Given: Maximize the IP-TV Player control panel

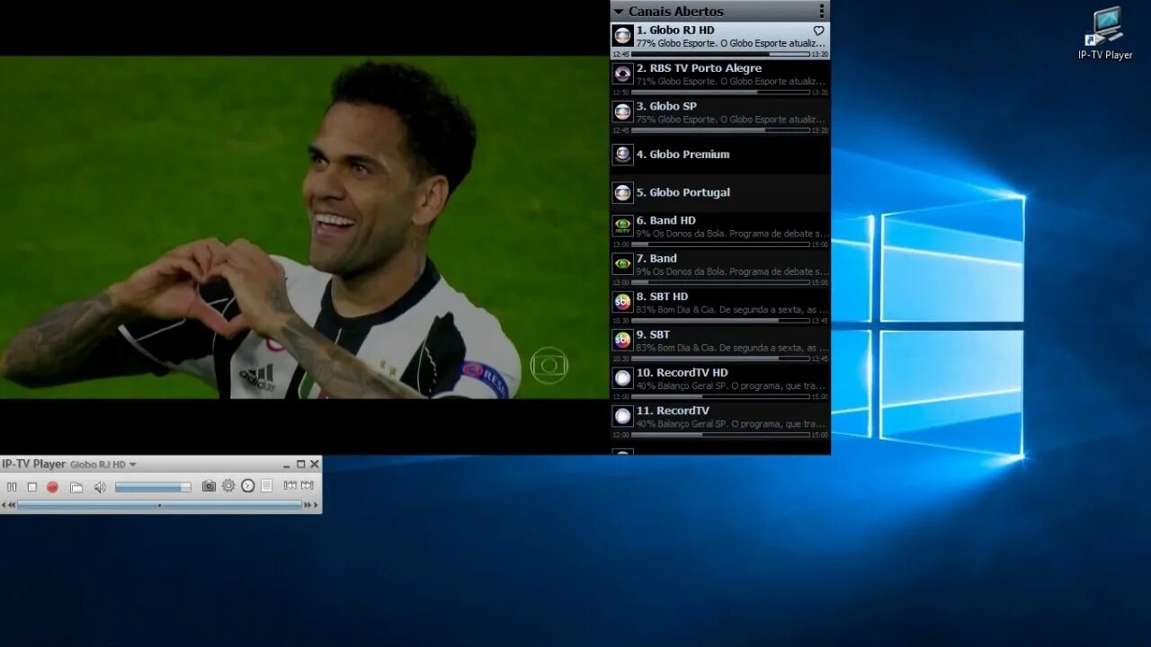Looking at the screenshot, I should click(x=300, y=465).
